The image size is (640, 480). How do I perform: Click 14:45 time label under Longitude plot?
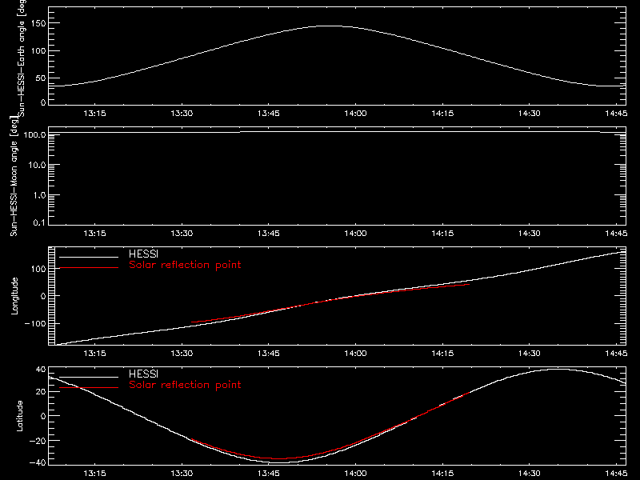[x=616, y=353]
